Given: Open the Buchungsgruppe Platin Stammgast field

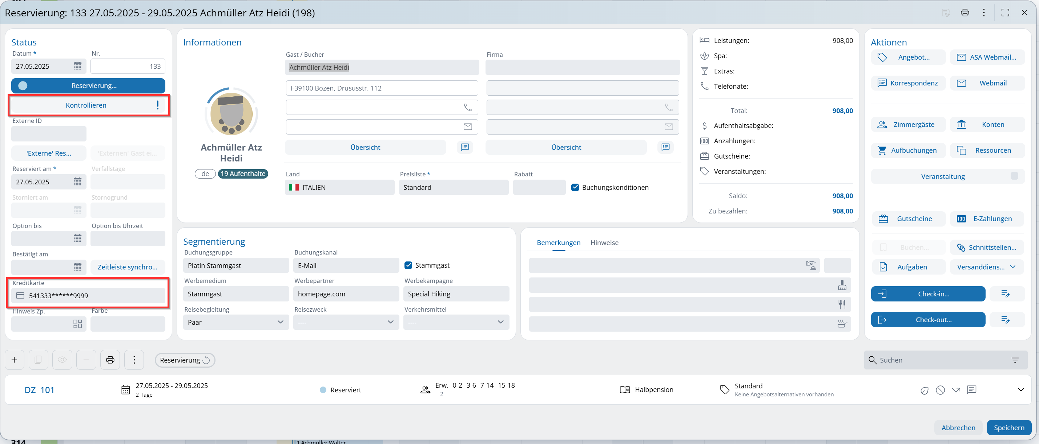Looking at the screenshot, I should [236, 265].
